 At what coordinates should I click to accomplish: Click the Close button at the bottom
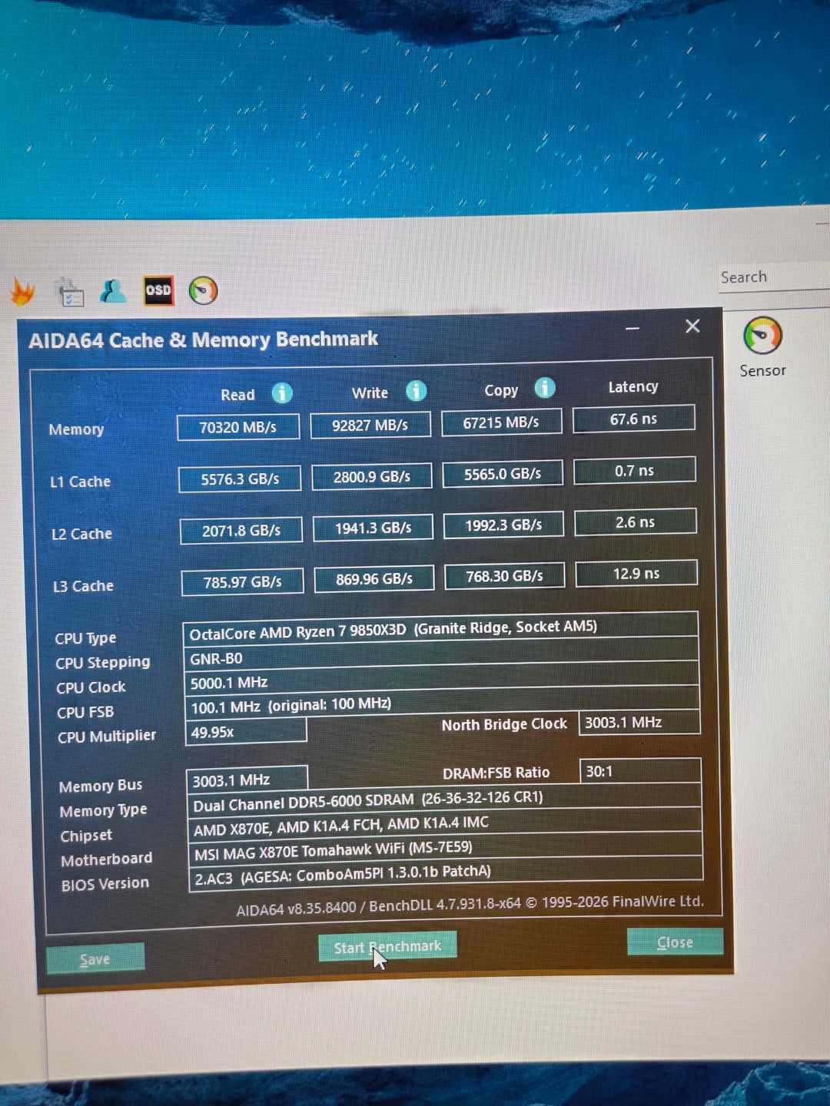pyautogui.click(x=675, y=942)
